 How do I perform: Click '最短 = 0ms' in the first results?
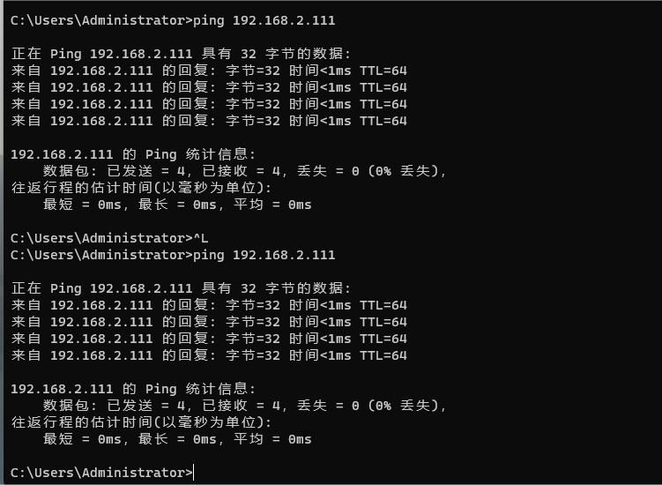click(82, 205)
